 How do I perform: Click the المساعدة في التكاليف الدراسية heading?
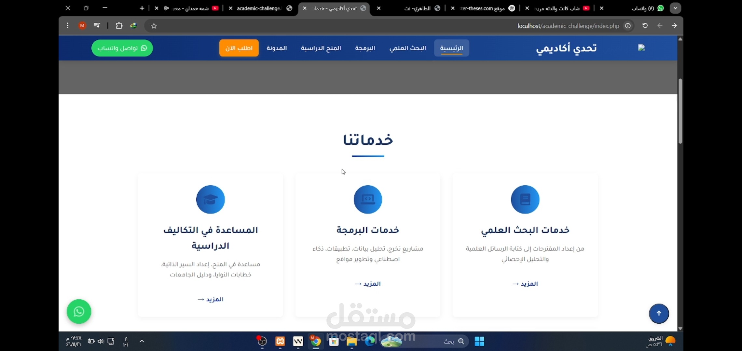coord(210,238)
